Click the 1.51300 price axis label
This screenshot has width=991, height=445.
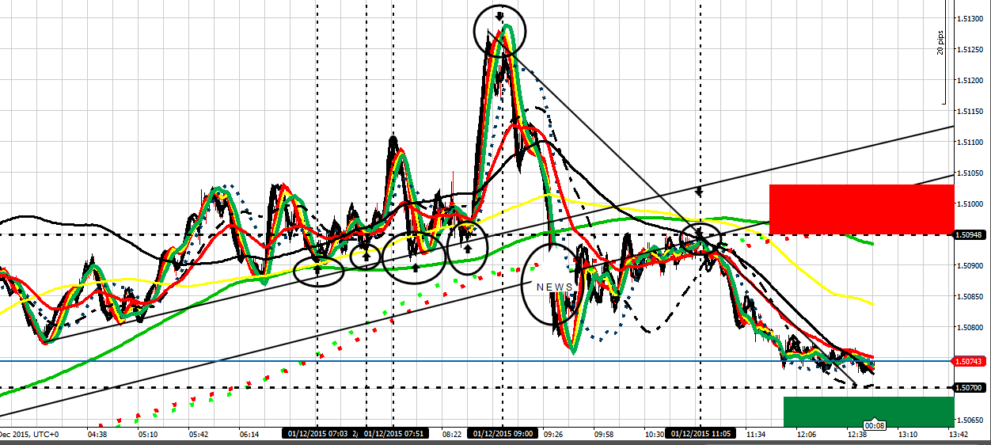tap(969, 17)
